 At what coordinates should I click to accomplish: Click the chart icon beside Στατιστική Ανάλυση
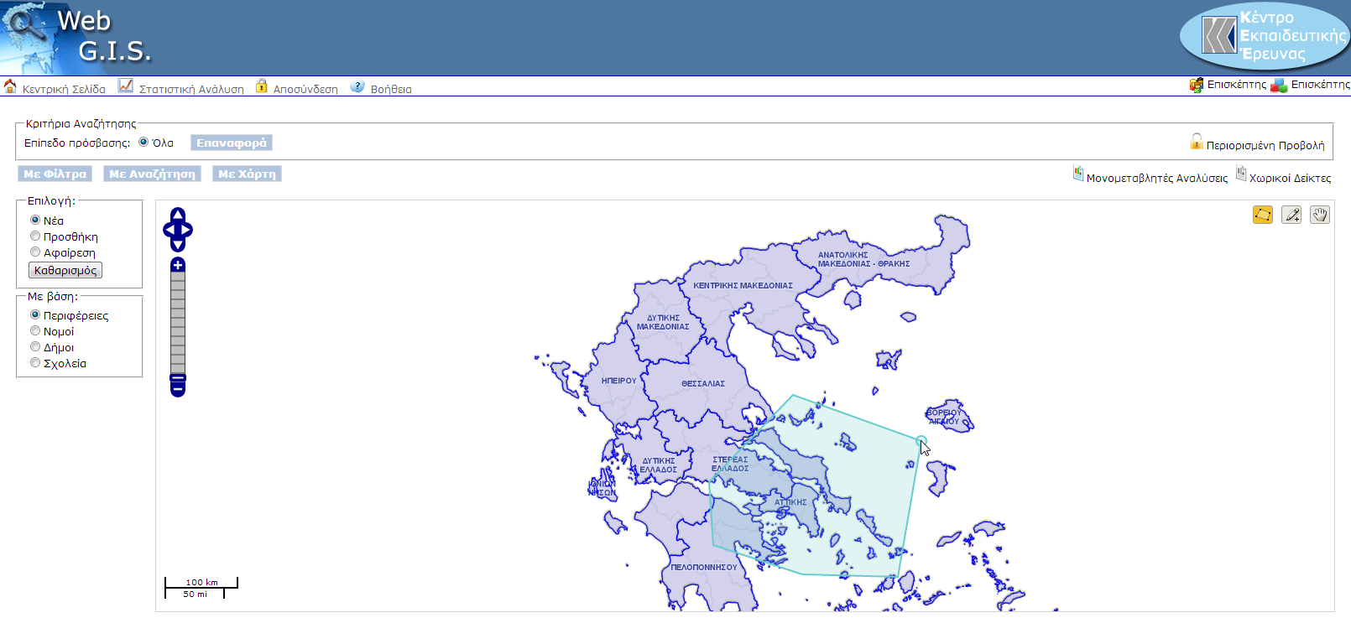point(126,86)
